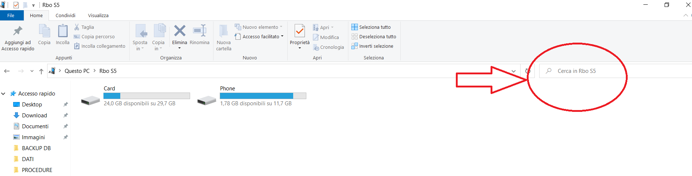Click Questo PC in the breadcrumb
This screenshot has width=692, height=176.
pyautogui.click(x=77, y=71)
